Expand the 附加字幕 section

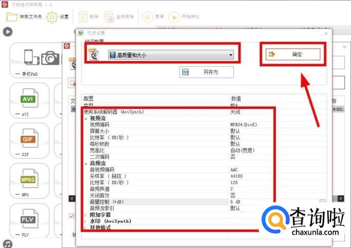pos(86,215)
